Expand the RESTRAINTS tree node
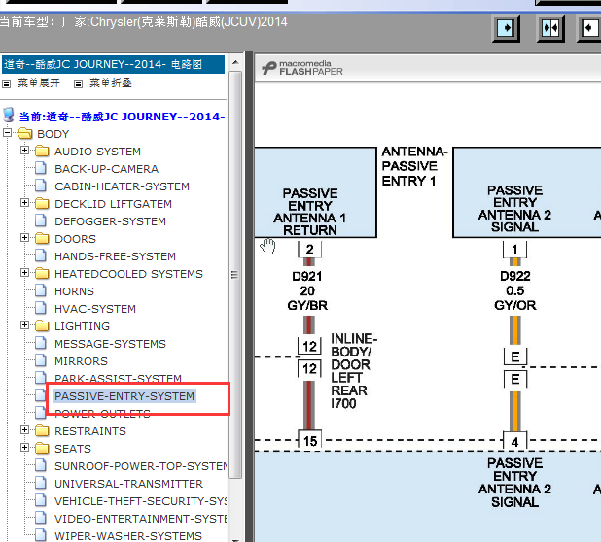This screenshot has width=601, height=542. coord(24,430)
